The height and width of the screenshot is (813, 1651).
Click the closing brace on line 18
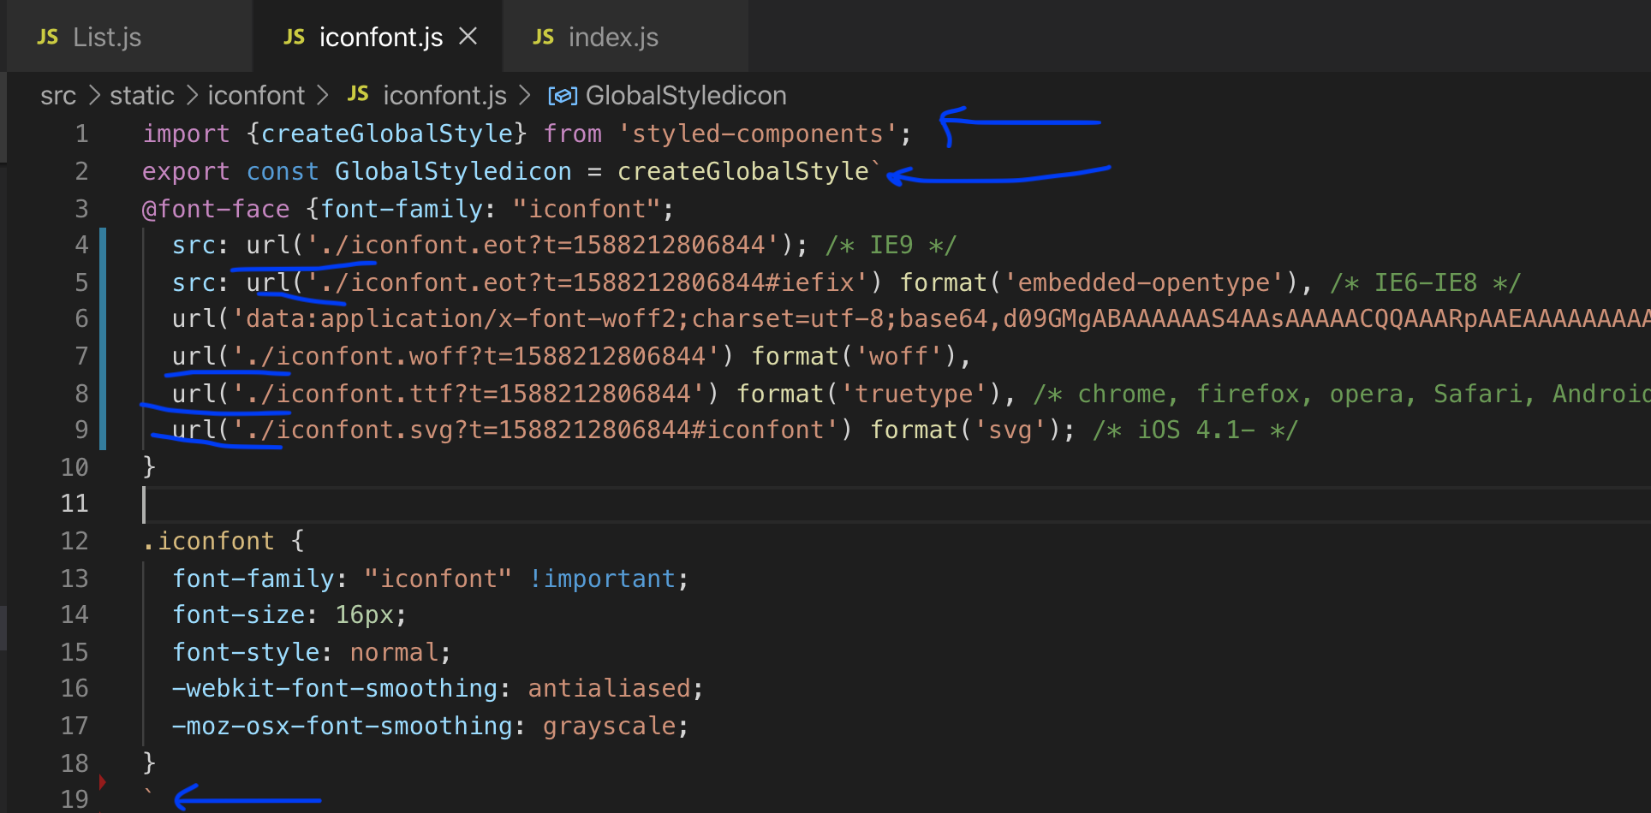pyautogui.click(x=149, y=762)
